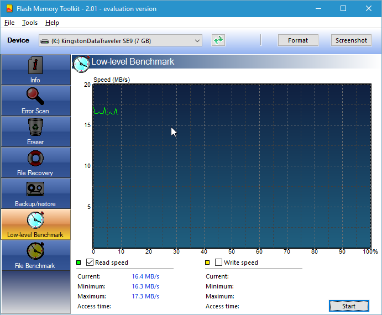Click the Screenshot button

tap(351, 40)
